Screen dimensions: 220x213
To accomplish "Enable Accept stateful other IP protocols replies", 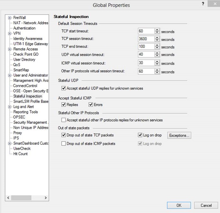I will (x=64, y=120).
